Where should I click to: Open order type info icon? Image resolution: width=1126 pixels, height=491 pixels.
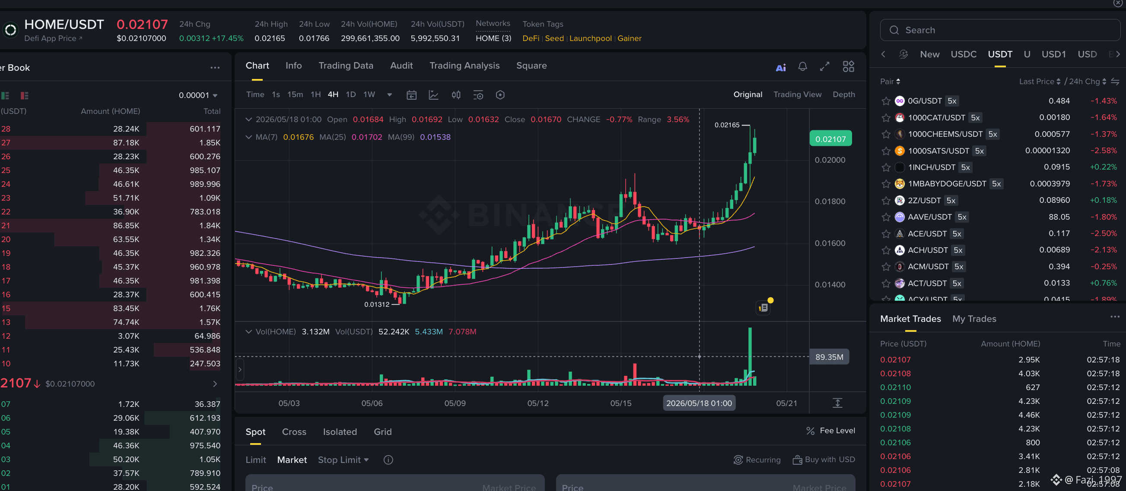coord(388,460)
